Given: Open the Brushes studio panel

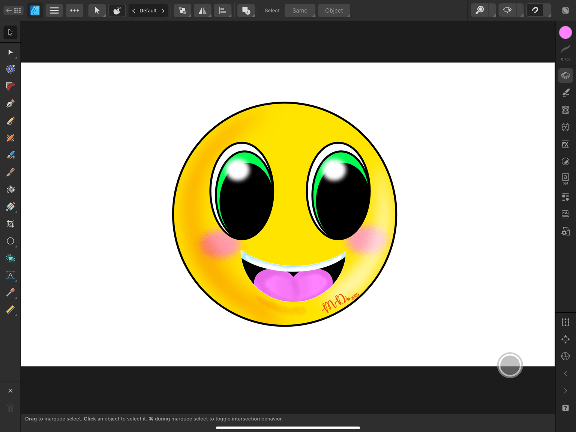Looking at the screenshot, I should tap(565, 93).
